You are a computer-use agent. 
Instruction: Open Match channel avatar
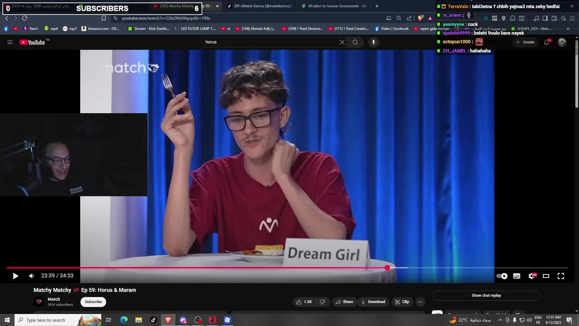pyautogui.click(x=39, y=302)
